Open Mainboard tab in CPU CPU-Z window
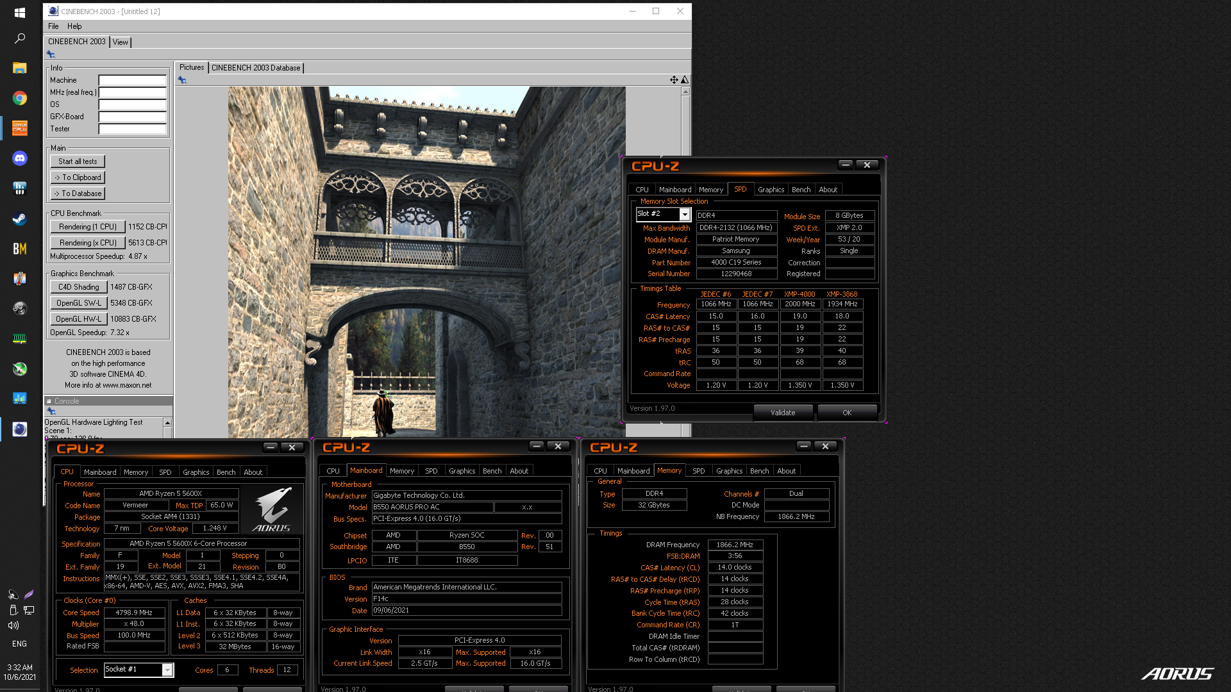 click(100, 472)
